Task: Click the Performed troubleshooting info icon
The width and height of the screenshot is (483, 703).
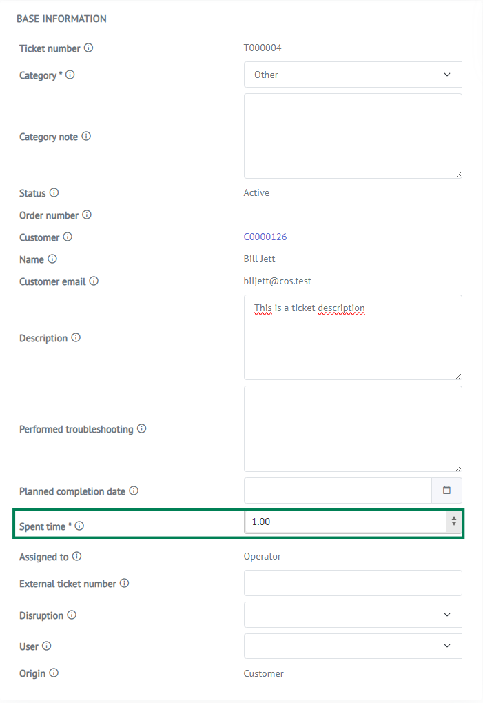Action: pyautogui.click(x=141, y=428)
